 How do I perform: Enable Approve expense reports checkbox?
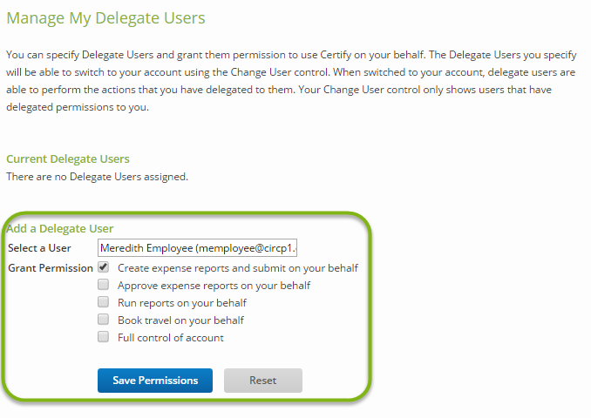point(104,285)
